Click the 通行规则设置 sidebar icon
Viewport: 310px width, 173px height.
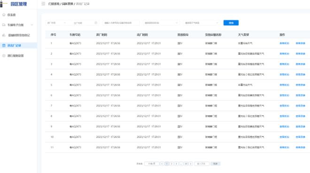click(4, 55)
